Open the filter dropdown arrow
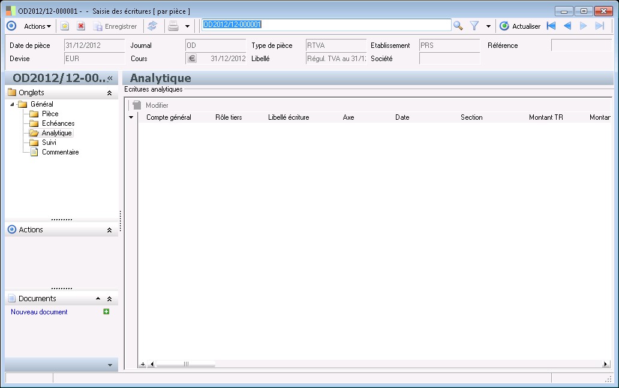Screen dimensions: 619x388 (x=488, y=26)
